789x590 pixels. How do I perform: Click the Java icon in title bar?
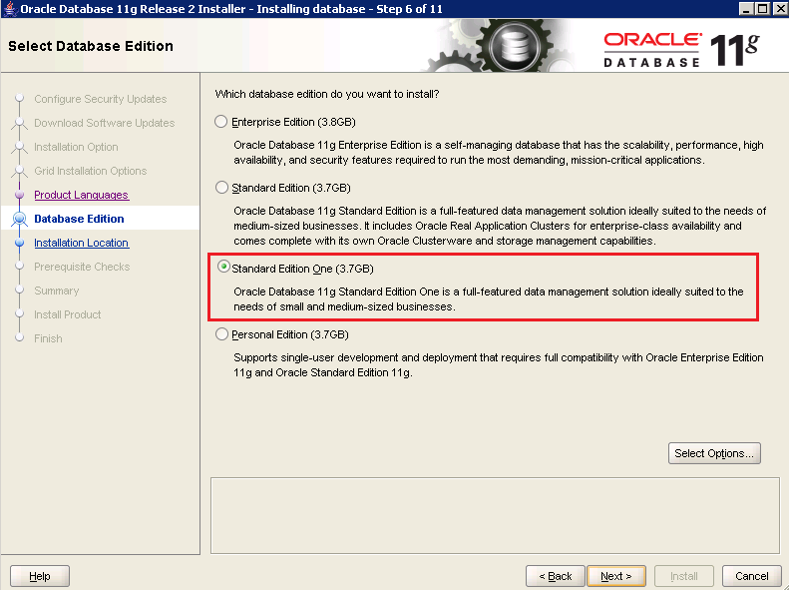9,9
